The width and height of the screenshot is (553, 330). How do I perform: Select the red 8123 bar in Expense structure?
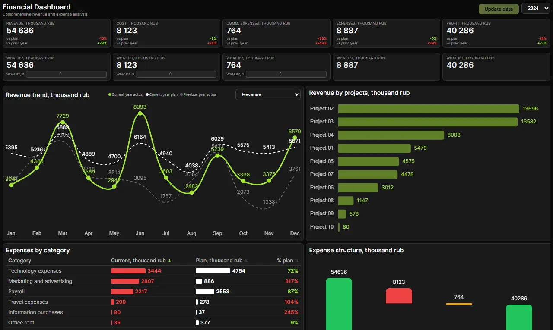(399, 296)
